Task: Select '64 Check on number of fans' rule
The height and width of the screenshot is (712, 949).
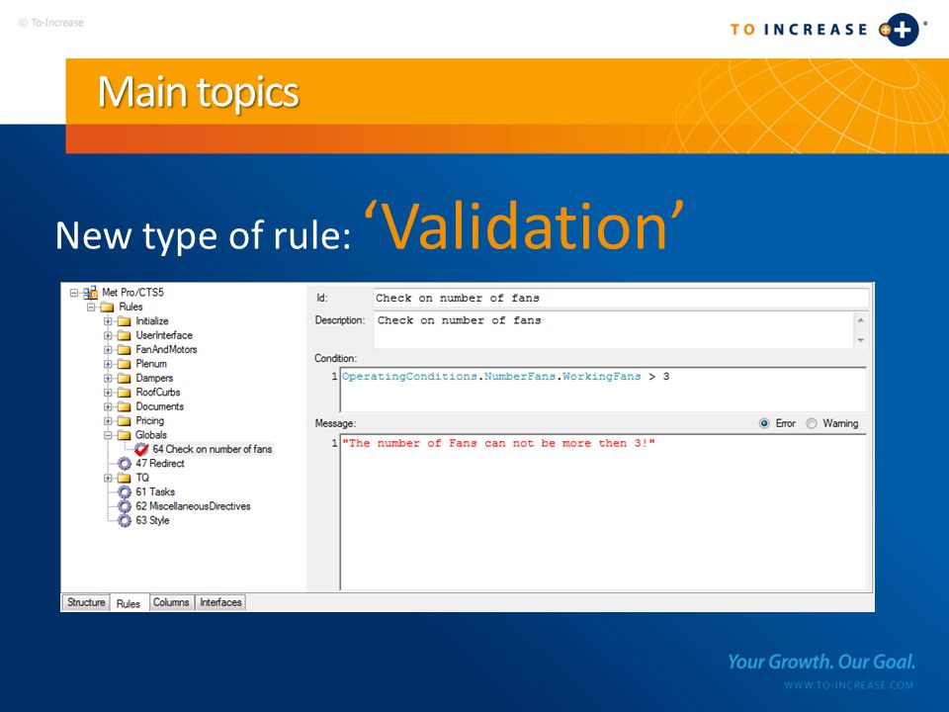Action: pyautogui.click(x=212, y=449)
